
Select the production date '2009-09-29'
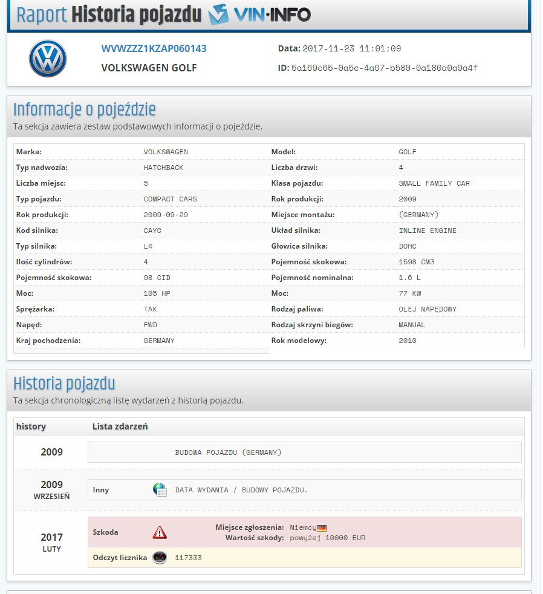coord(166,215)
